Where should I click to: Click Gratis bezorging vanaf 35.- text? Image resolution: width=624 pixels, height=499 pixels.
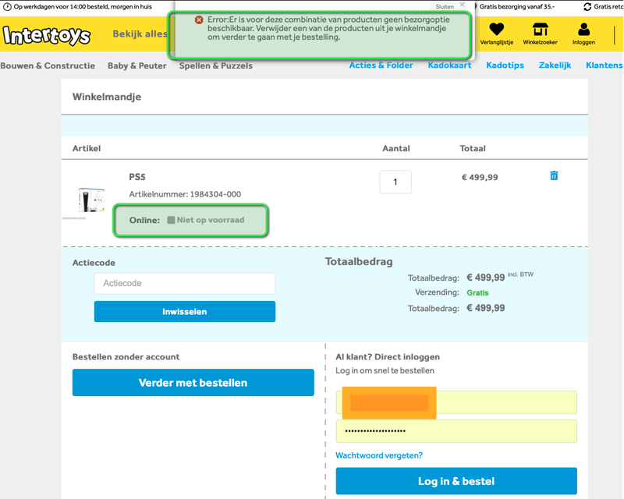point(517,7)
